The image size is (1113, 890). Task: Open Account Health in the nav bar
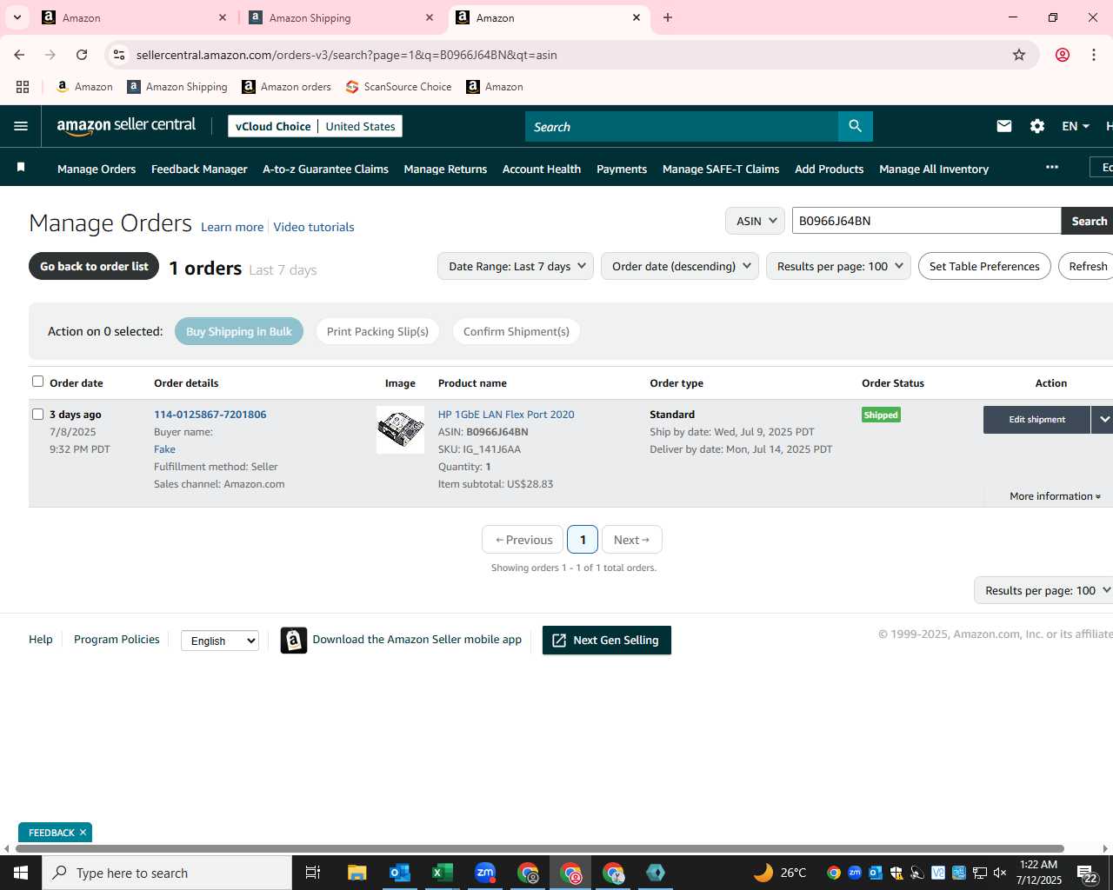point(542,169)
